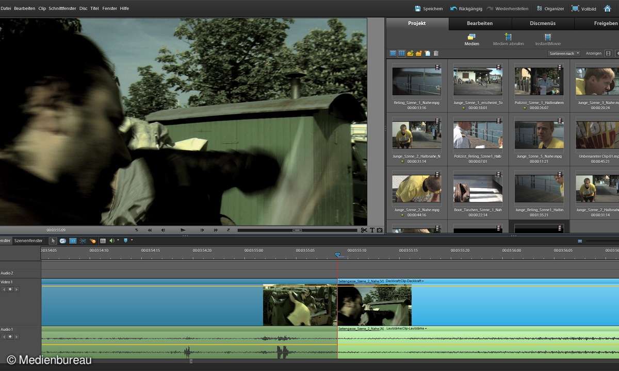
Task: Open the Datei menu
Action: [x=6, y=8]
